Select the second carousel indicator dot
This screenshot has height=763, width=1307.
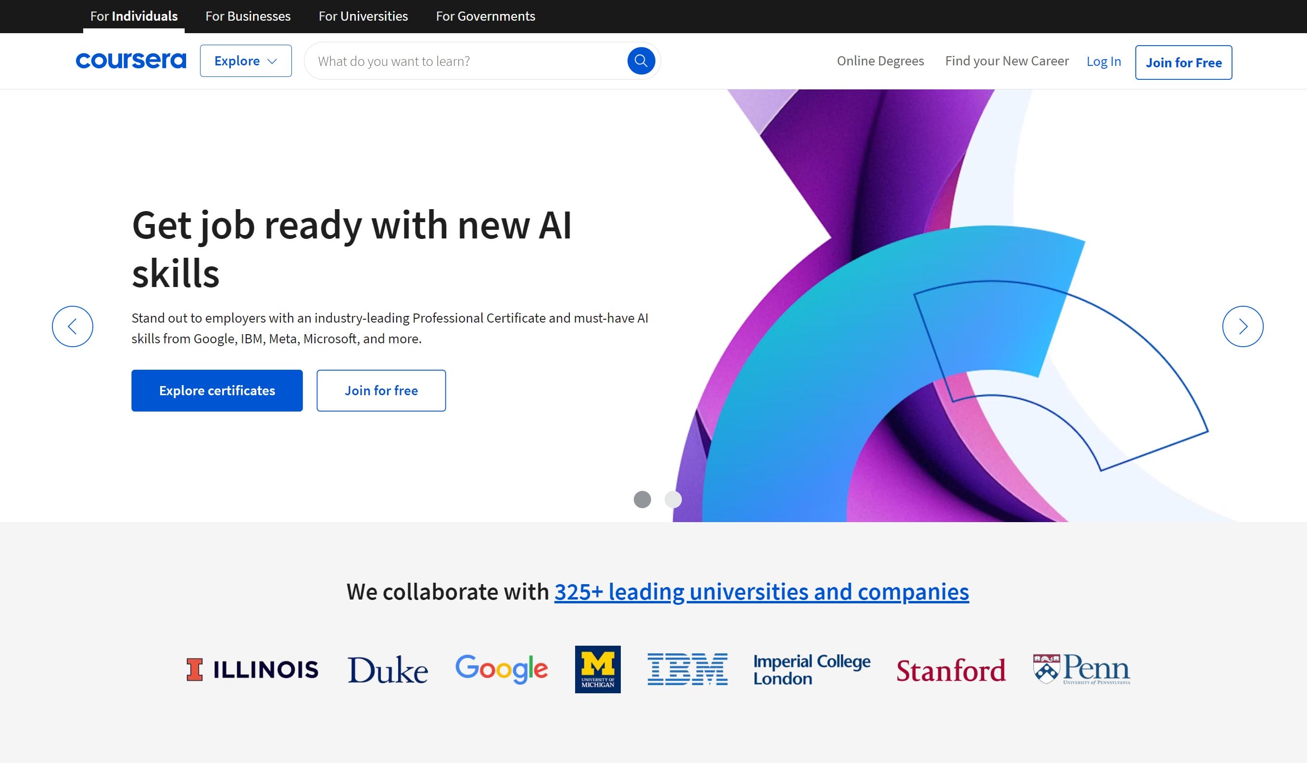[673, 500]
